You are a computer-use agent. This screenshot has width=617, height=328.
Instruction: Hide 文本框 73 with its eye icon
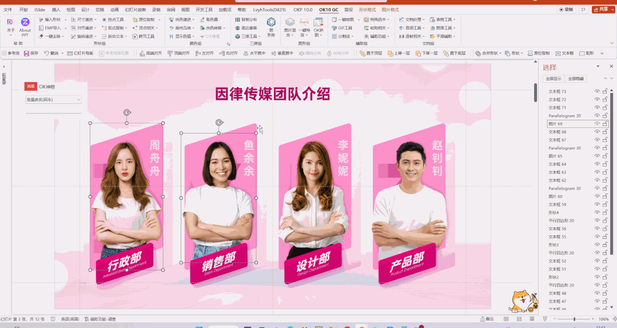597,91
